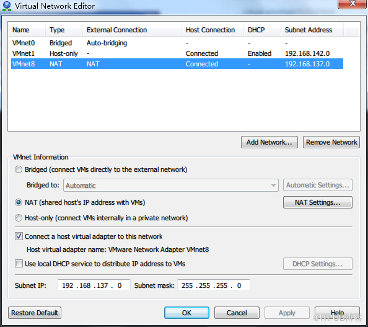Select the VMnet8 NAT network row
The image size is (368, 327).
[177, 64]
